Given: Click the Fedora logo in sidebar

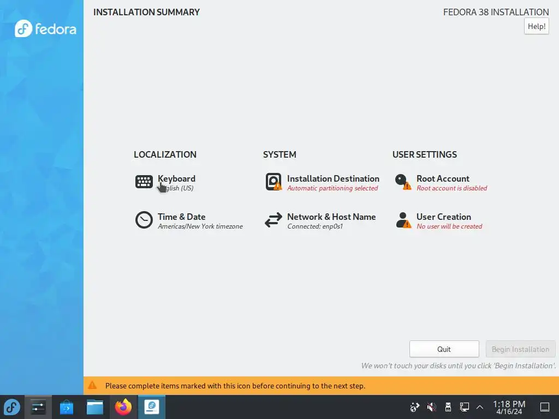Looking at the screenshot, I should (45, 28).
